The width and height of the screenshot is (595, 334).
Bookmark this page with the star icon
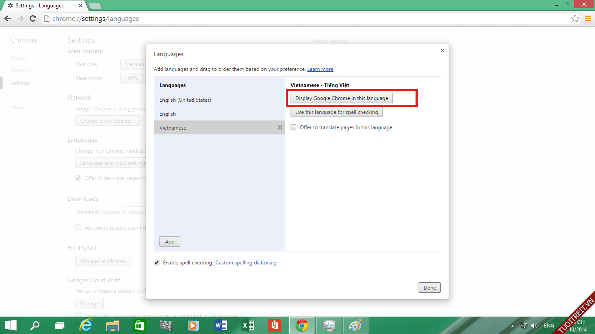click(575, 19)
